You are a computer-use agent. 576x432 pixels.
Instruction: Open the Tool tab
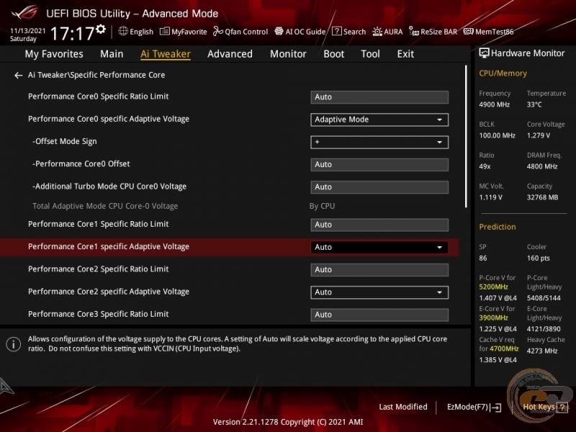point(370,54)
